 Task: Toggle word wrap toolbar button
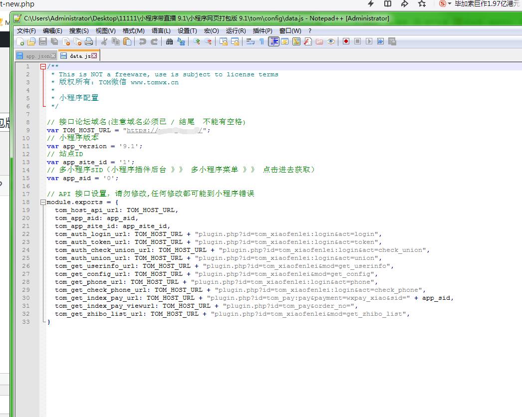point(251,41)
